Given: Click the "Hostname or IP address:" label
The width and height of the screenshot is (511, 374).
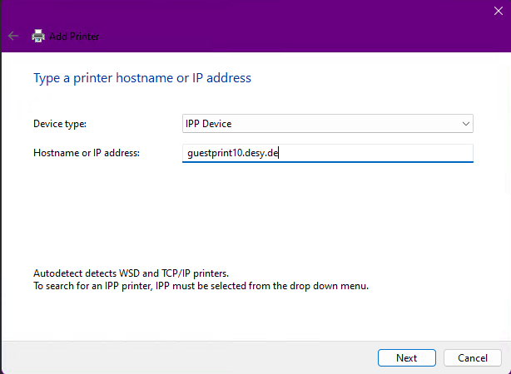Looking at the screenshot, I should click(x=87, y=153).
